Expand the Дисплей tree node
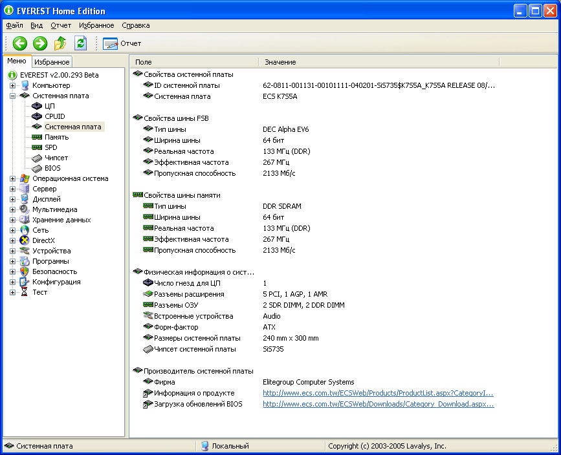 tap(12, 199)
